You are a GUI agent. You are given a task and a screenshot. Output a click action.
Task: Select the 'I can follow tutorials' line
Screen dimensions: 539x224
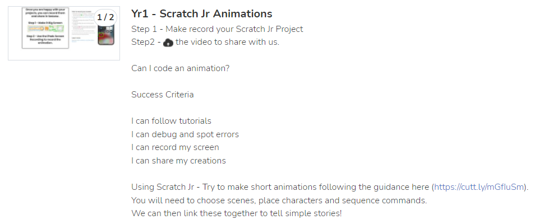171,121
